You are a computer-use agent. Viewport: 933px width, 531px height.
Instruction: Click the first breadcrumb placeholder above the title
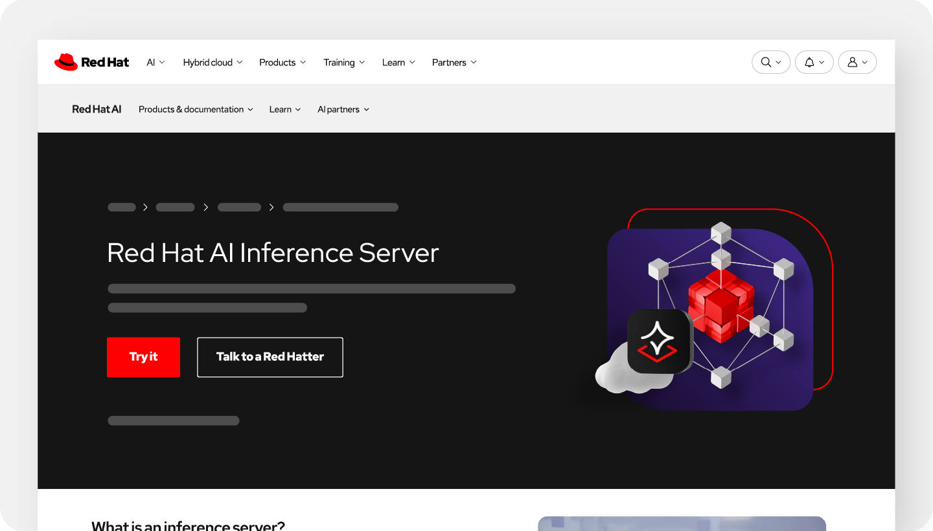pyautogui.click(x=122, y=207)
